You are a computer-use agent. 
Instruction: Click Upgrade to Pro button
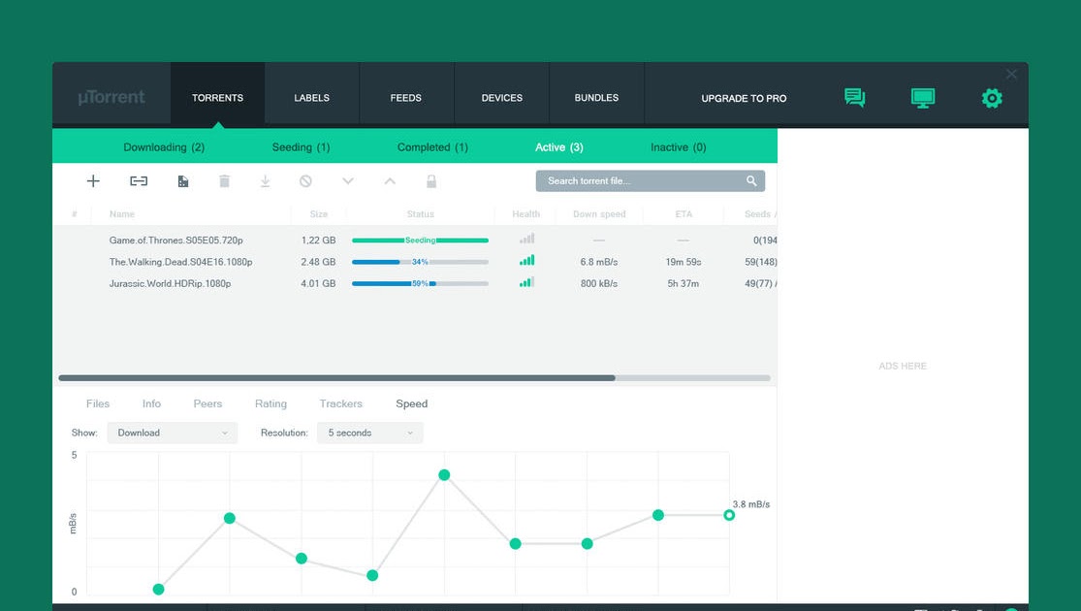pyautogui.click(x=744, y=98)
